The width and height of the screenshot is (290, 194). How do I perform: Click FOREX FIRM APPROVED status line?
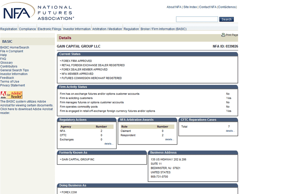pos(76,61)
